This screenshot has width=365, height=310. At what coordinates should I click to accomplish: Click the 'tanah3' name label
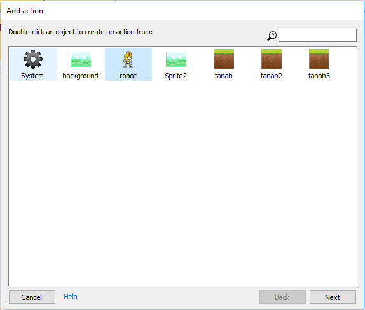pyautogui.click(x=319, y=76)
